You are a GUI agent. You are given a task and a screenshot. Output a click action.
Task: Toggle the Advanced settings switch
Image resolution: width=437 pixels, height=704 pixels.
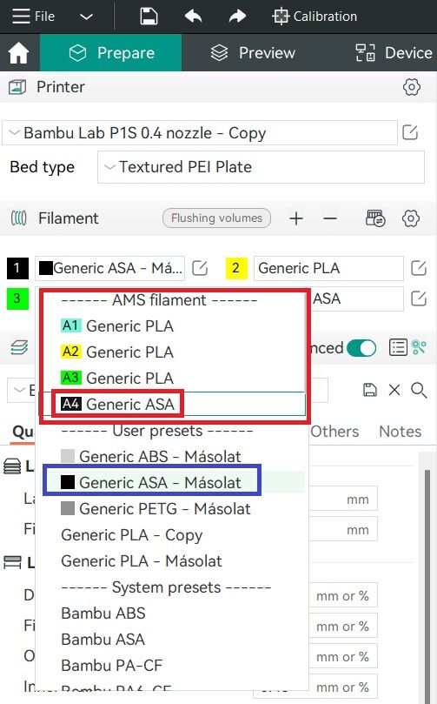[361, 348]
